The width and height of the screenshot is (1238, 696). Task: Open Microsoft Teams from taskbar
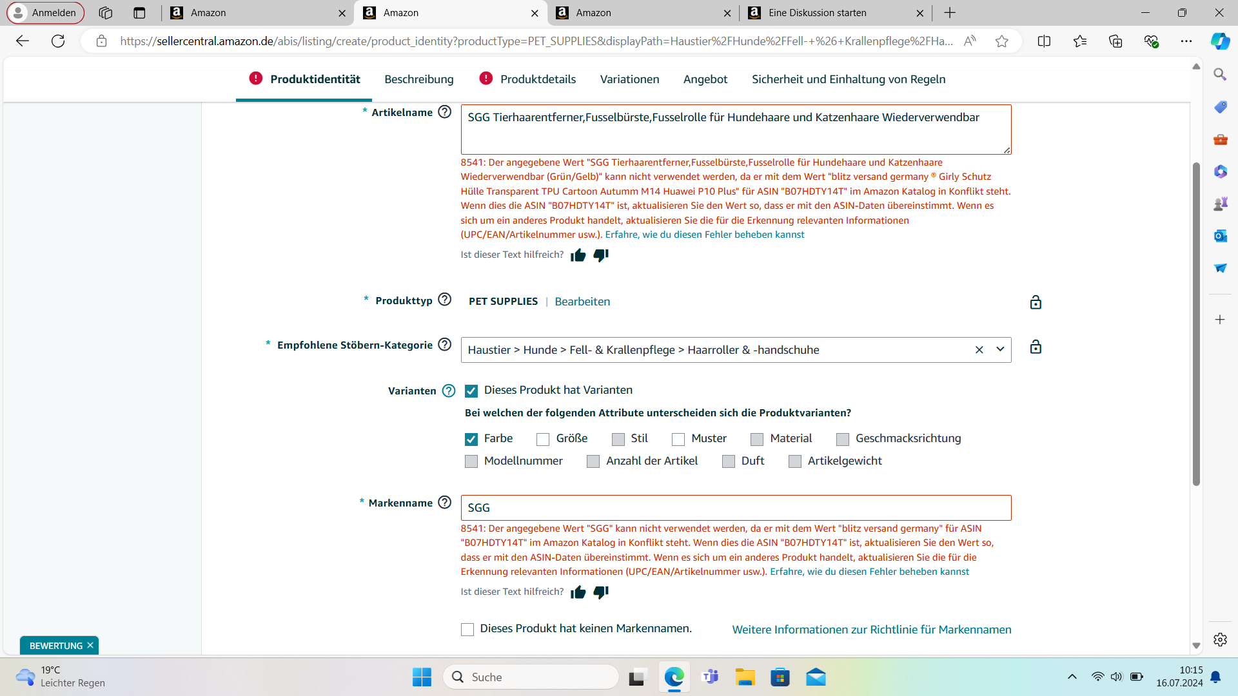710,677
